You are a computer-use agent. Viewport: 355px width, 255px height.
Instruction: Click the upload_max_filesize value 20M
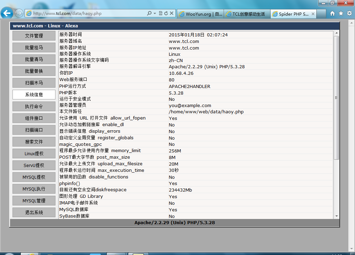[173, 164]
